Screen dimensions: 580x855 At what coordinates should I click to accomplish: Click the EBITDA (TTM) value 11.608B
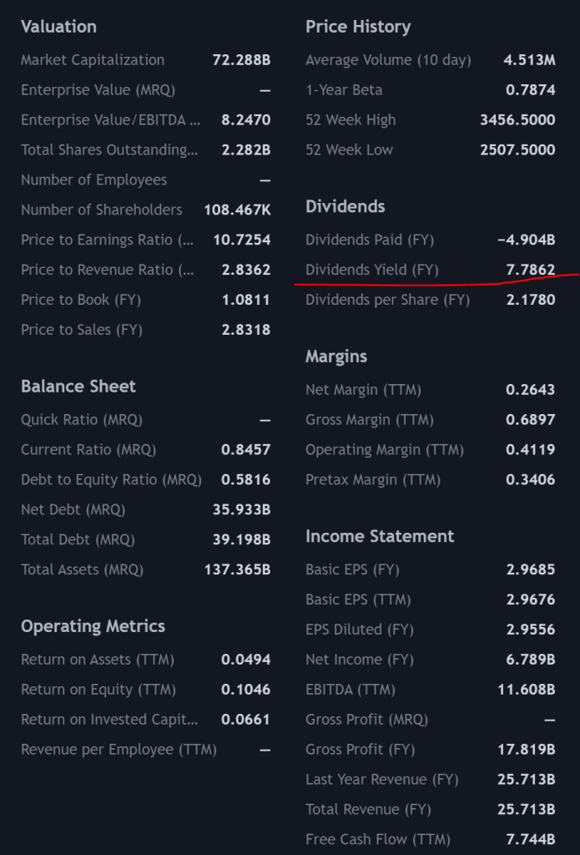coord(526,690)
